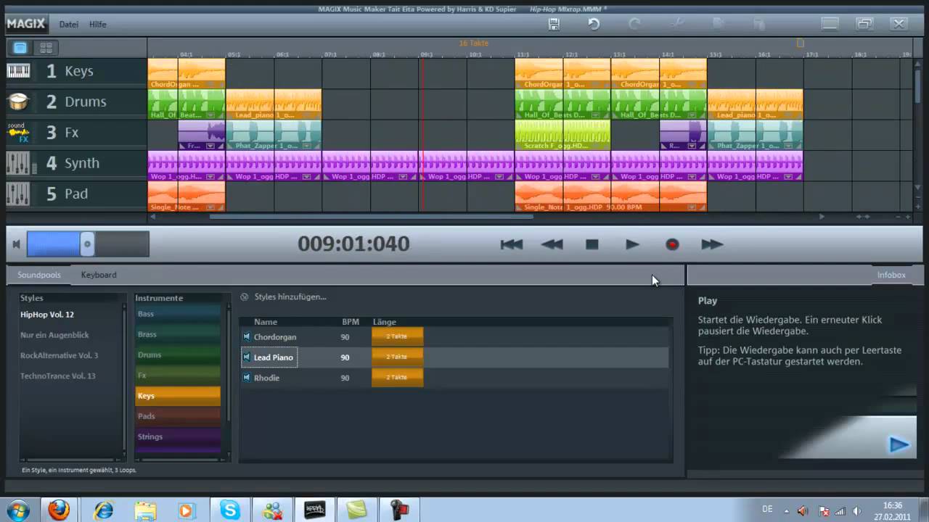This screenshot has width=929, height=522.
Task: Click the MAGIX logo
Action: [26, 24]
